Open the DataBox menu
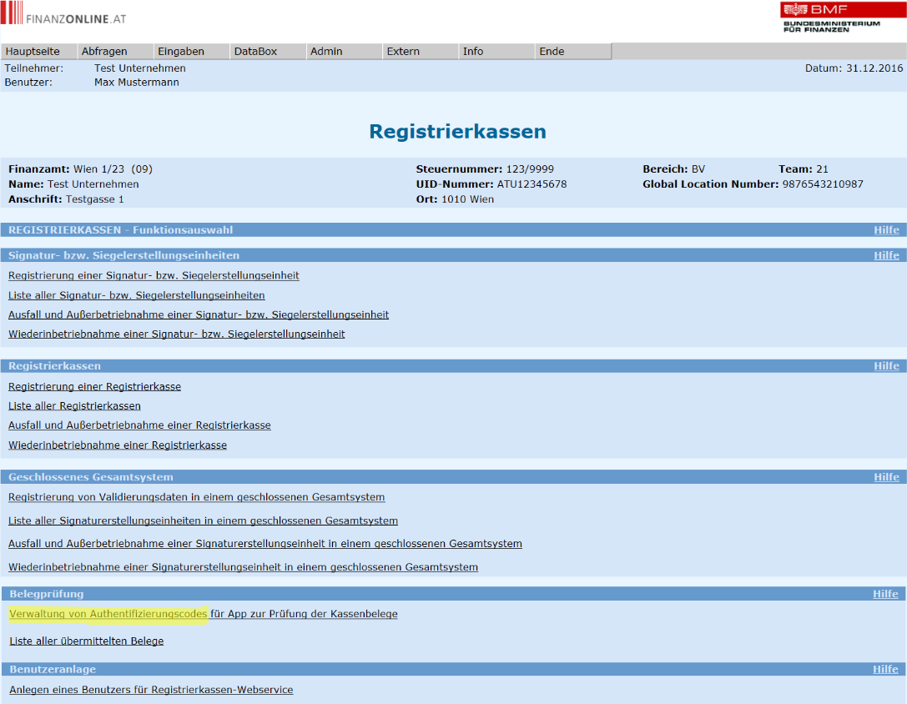The height and width of the screenshot is (704, 907). pos(255,52)
